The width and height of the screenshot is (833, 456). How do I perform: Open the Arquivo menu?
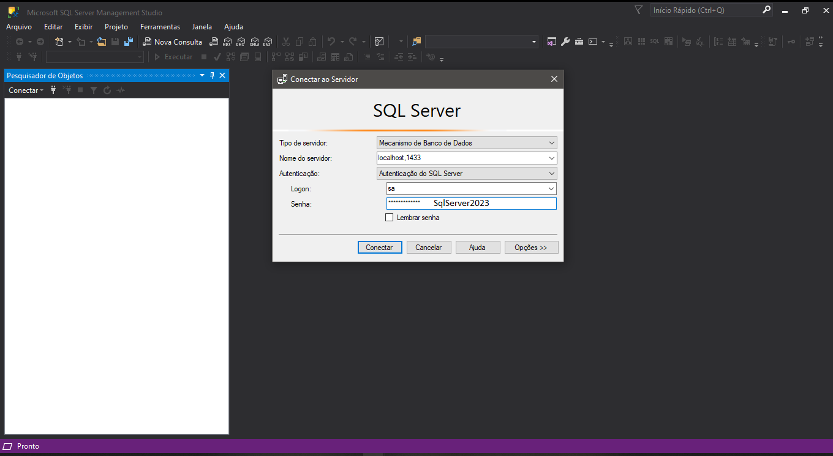click(x=19, y=27)
